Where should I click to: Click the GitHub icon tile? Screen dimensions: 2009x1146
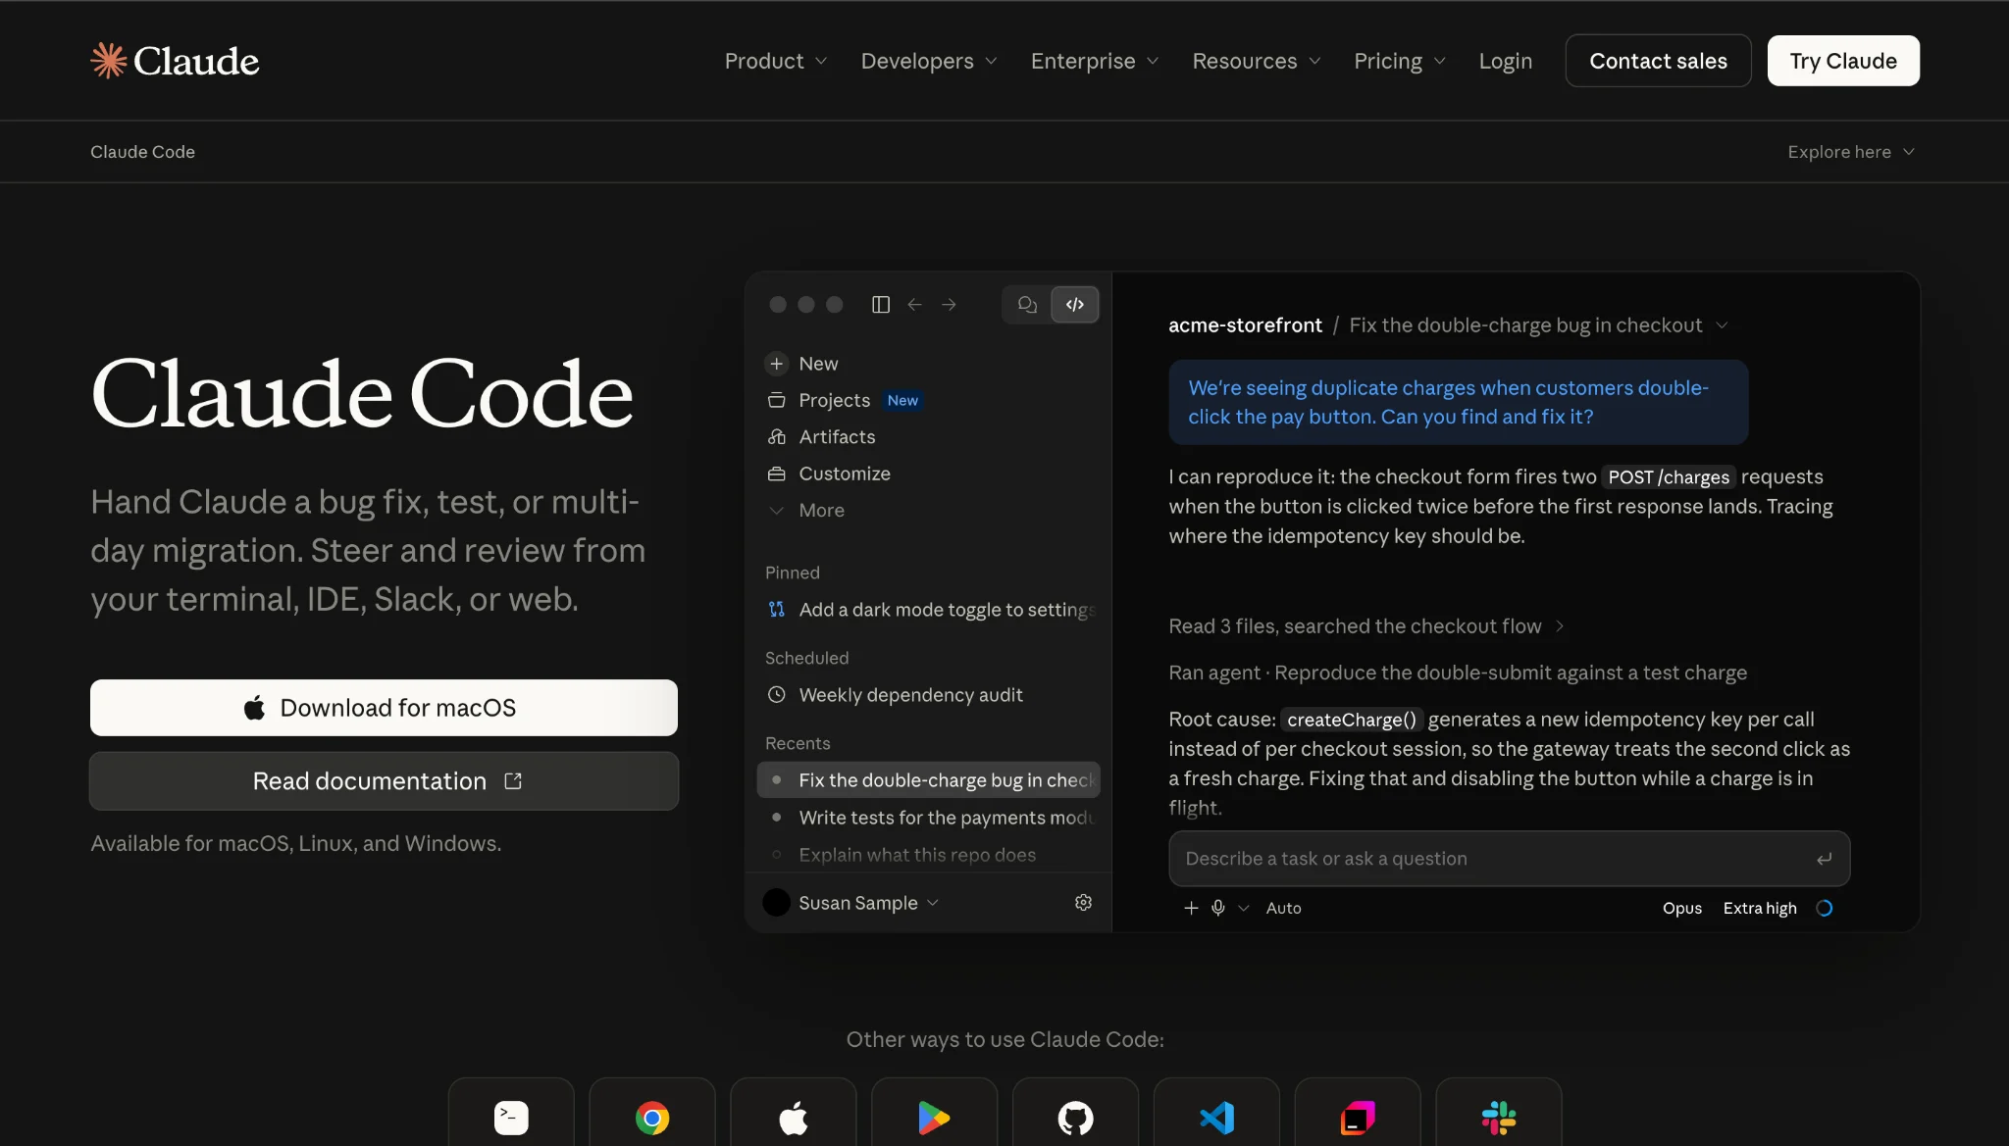coord(1075,1112)
